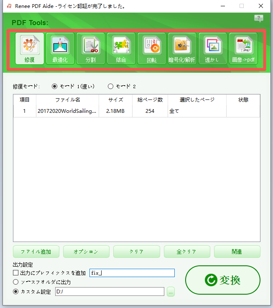The height and width of the screenshot is (308, 273).
Task: Click the 全クリア button
Action: click(187, 252)
